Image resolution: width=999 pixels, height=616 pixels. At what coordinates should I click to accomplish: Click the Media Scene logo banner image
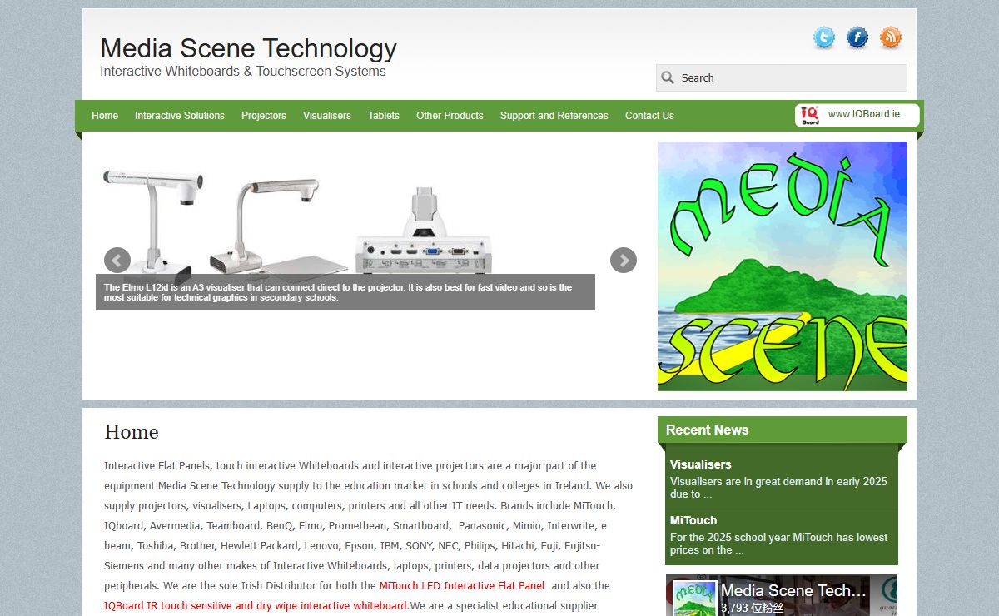pyautogui.click(x=783, y=266)
